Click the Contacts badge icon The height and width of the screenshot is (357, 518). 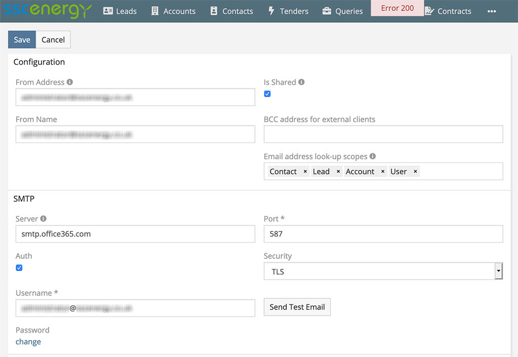click(214, 11)
